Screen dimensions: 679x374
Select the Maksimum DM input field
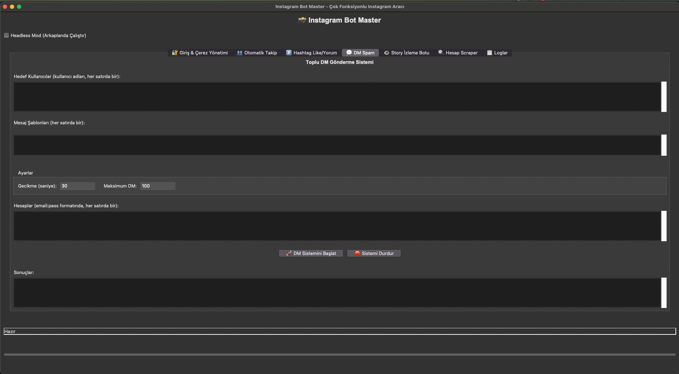pos(158,186)
